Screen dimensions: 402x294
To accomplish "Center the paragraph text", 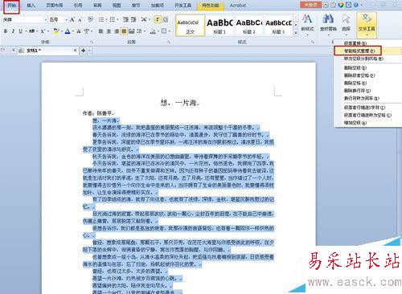I will click(x=109, y=31).
